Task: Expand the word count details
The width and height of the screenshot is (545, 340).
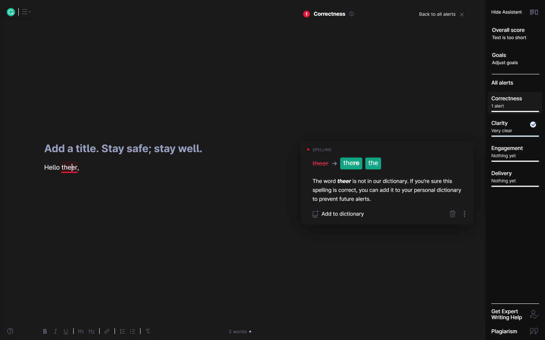Action: [x=240, y=331]
